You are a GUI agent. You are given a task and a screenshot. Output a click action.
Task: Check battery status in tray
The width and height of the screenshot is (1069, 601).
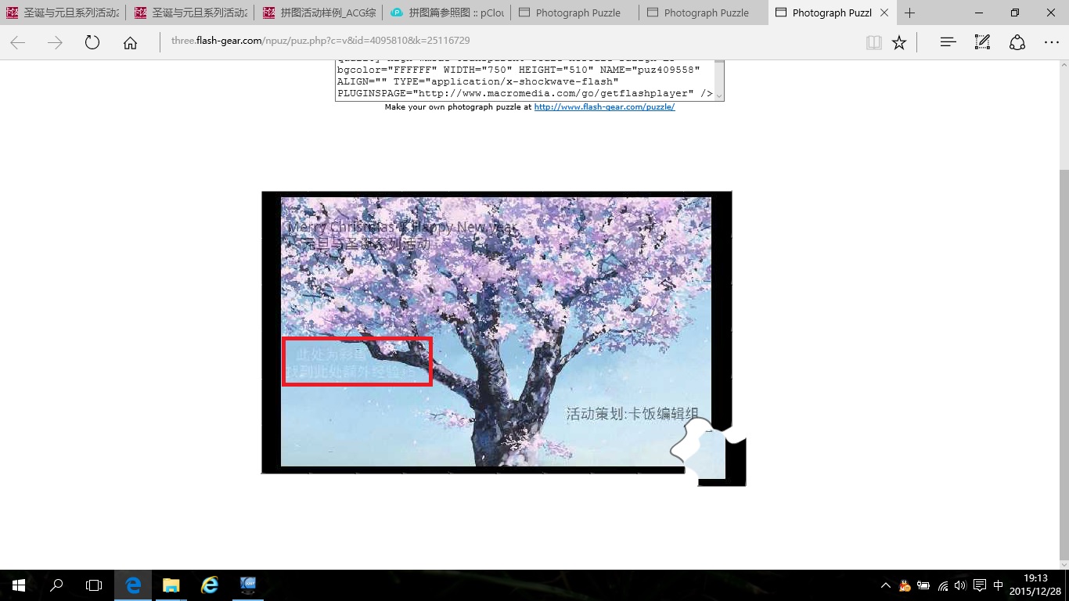923,585
